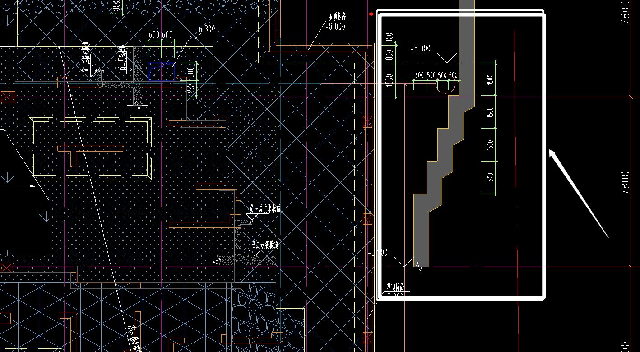Select the 600 dimension beside the 500 500 500
Screen dimensions: 640x352
click(420, 75)
